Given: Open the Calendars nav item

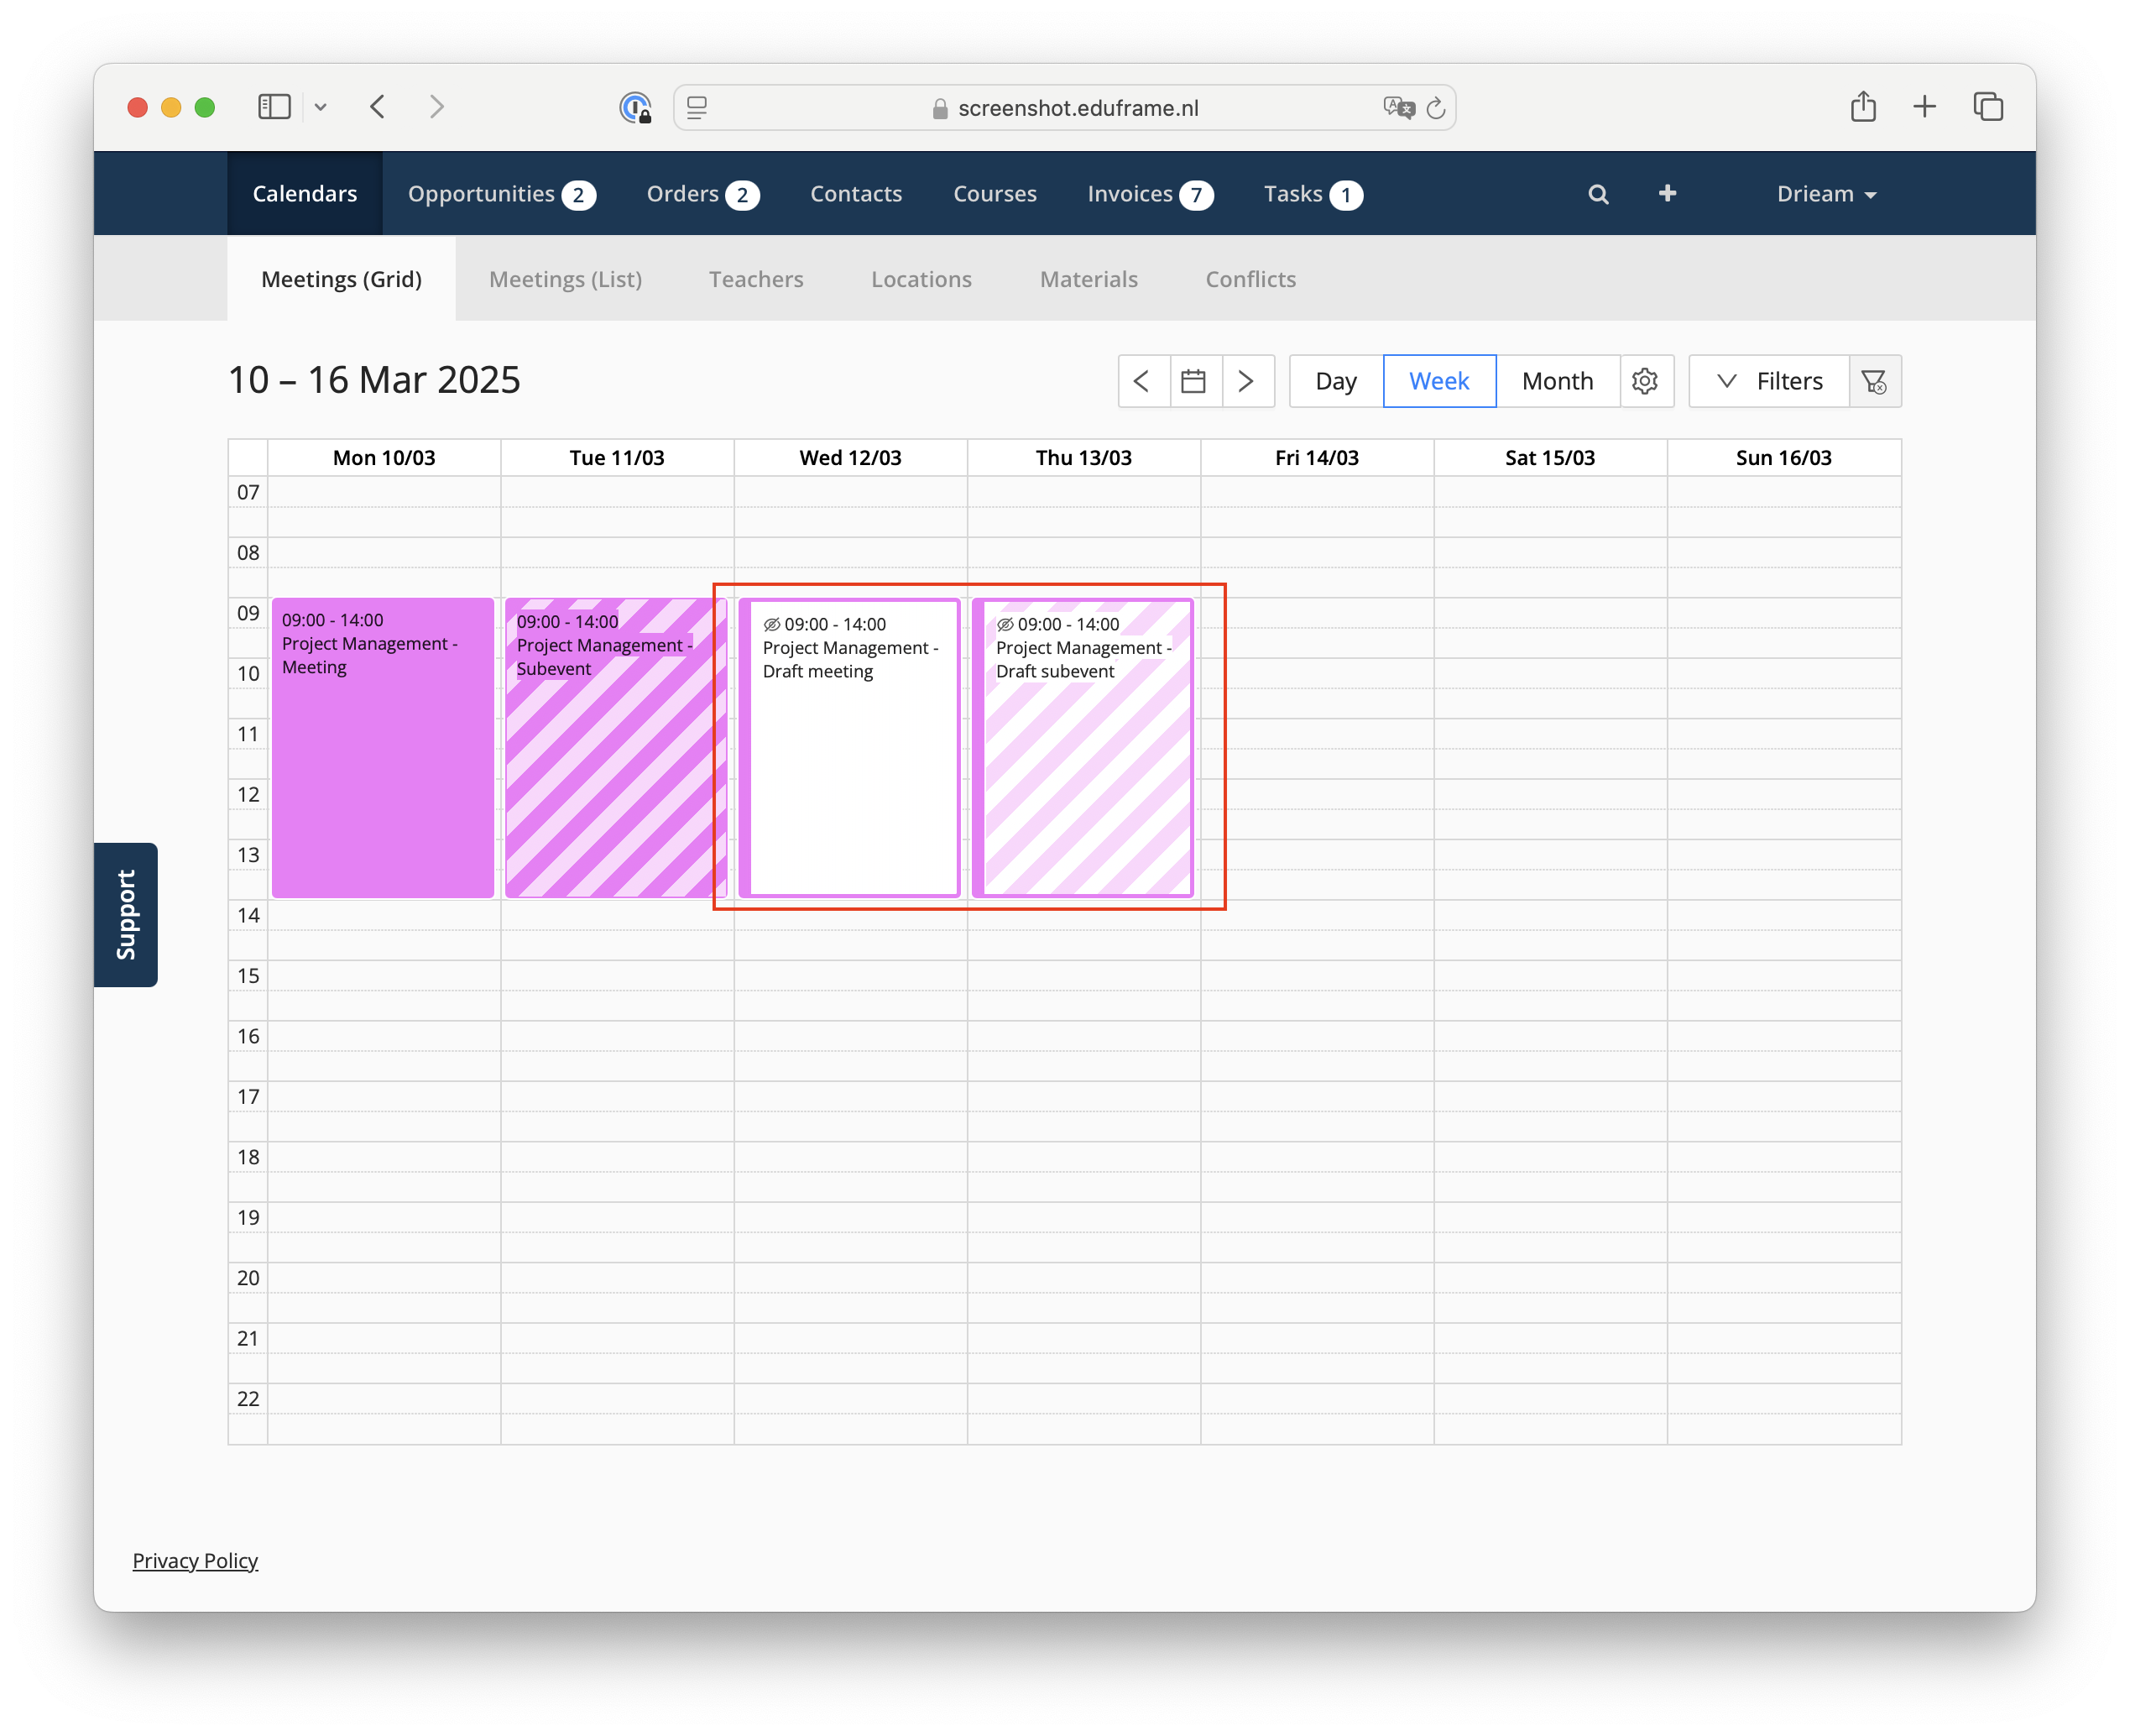Looking at the screenshot, I should [x=305, y=193].
